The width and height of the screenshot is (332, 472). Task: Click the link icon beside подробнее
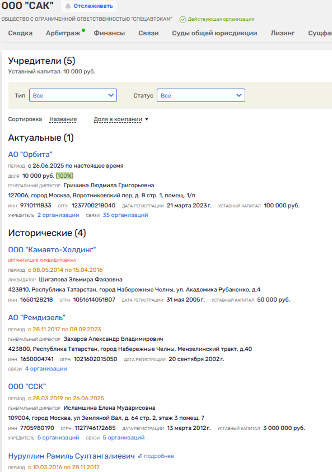click(x=140, y=456)
